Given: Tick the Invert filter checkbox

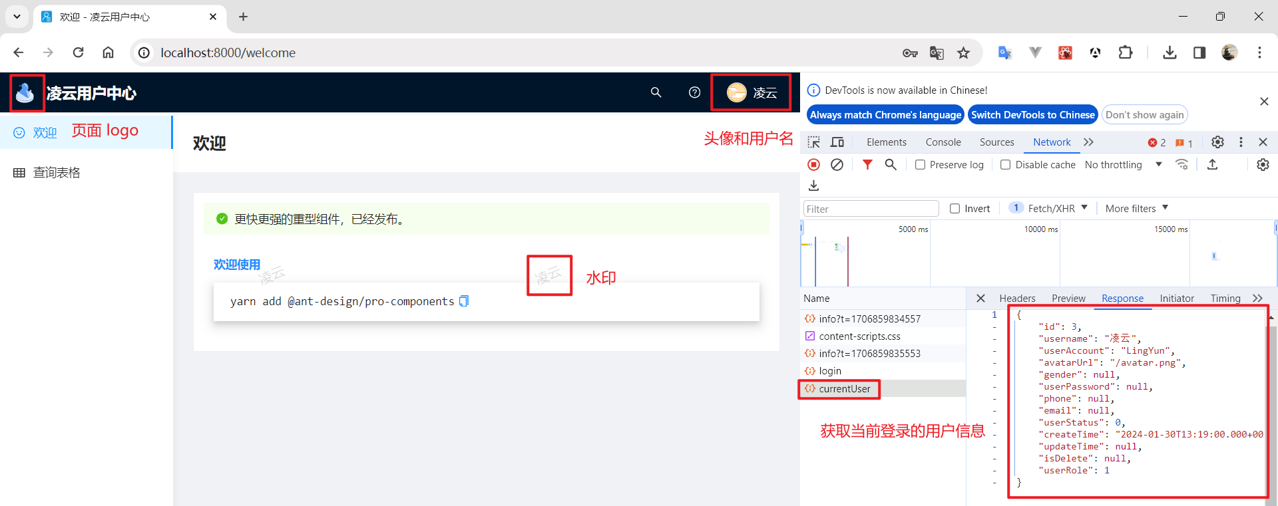Looking at the screenshot, I should pyautogui.click(x=955, y=209).
